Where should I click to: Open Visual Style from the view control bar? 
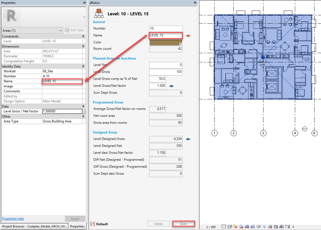point(229,227)
